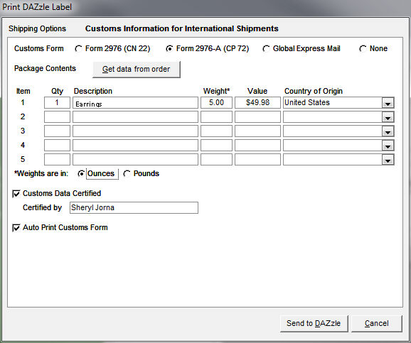
Task: Expand Country of Origin dropdown for item 5
Action: click(388, 160)
